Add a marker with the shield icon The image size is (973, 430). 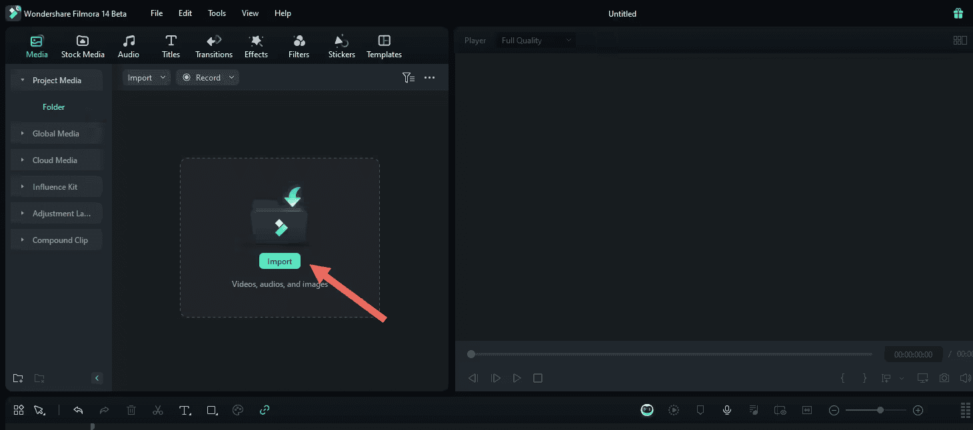coord(700,410)
